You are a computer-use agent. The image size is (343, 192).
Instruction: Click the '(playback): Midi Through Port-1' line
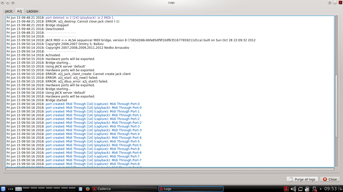tap(74, 115)
